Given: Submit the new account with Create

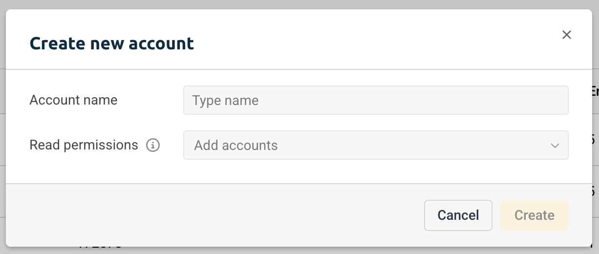Looking at the screenshot, I should pos(535,215).
